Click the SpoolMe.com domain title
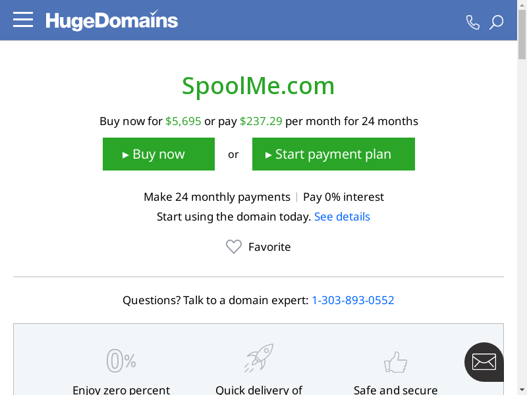The width and height of the screenshot is (527, 395). tap(258, 86)
